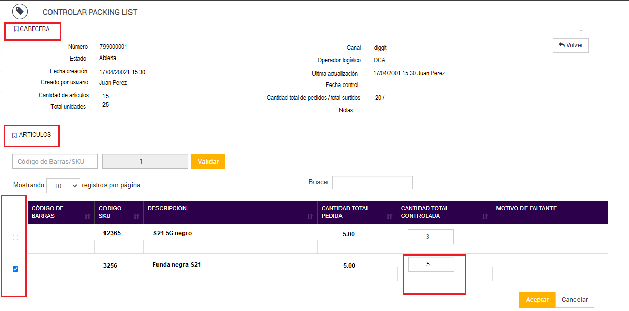
Task: Click the Buscar search field
Action: [372, 182]
